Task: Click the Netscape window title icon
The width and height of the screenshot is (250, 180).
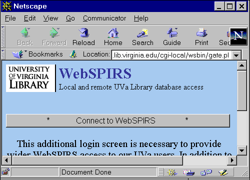Action: click(6, 6)
